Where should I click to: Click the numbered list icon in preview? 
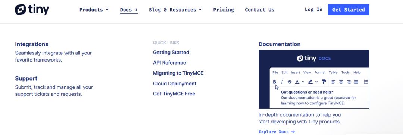(x=366, y=82)
